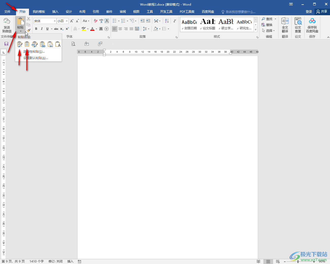
Task: Decrease paragraph indent
Action: (x=143, y=21)
